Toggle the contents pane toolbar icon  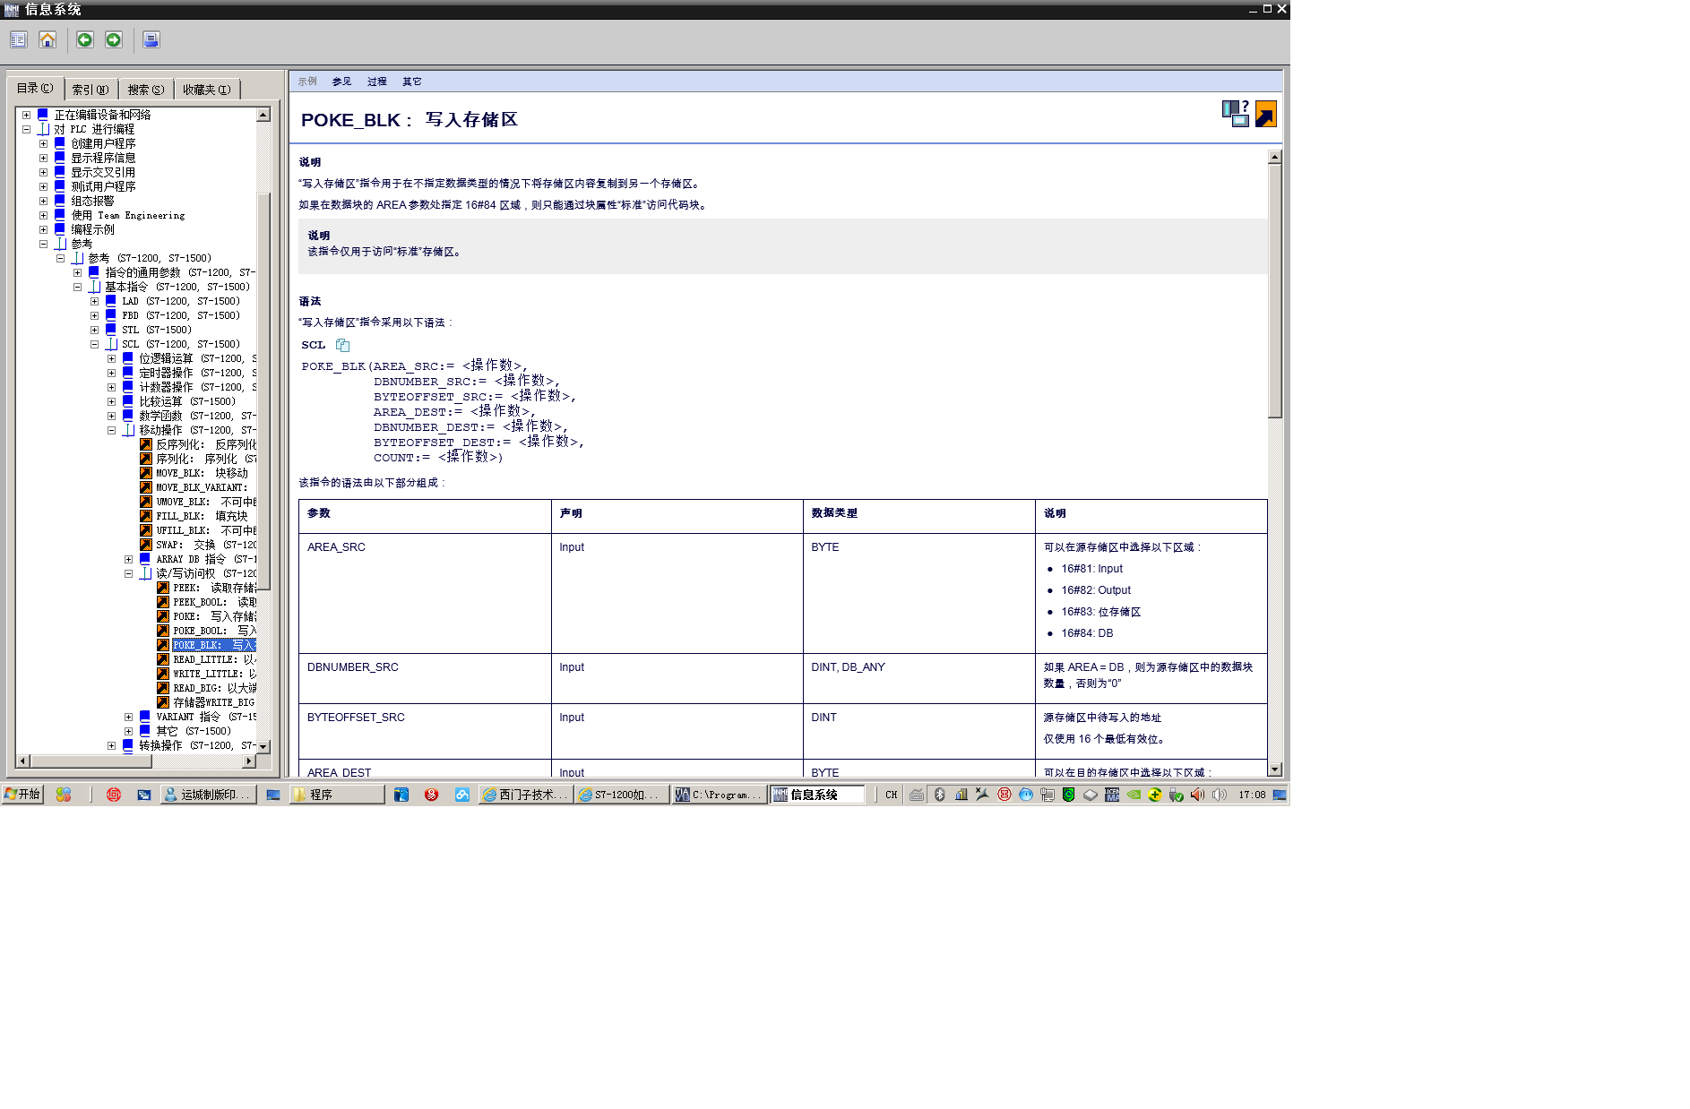pos(19,40)
